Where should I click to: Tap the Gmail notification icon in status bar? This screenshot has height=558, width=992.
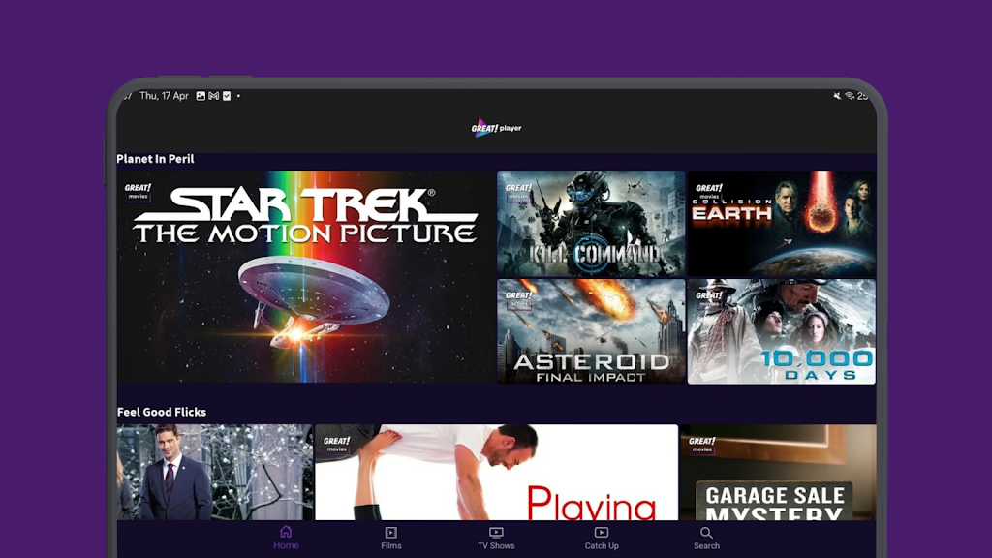pyautogui.click(x=213, y=96)
